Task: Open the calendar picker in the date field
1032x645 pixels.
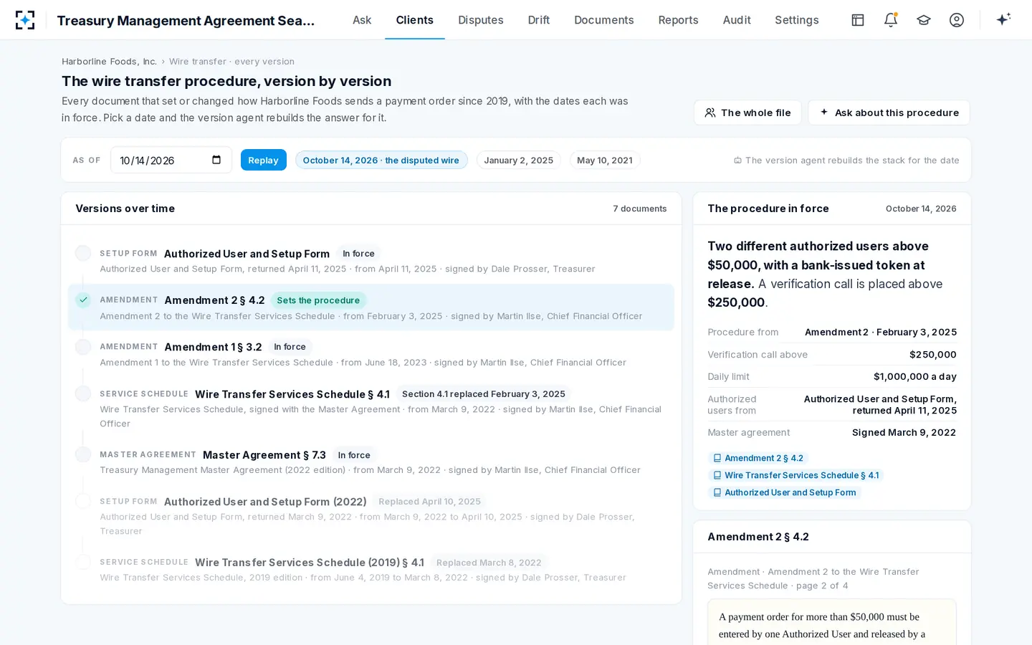Action: click(x=216, y=160)
